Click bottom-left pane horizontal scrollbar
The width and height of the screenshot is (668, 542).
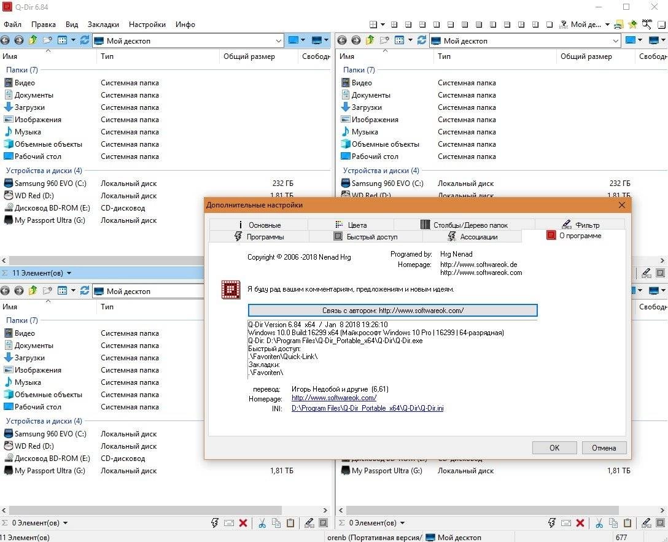point(146,510)
